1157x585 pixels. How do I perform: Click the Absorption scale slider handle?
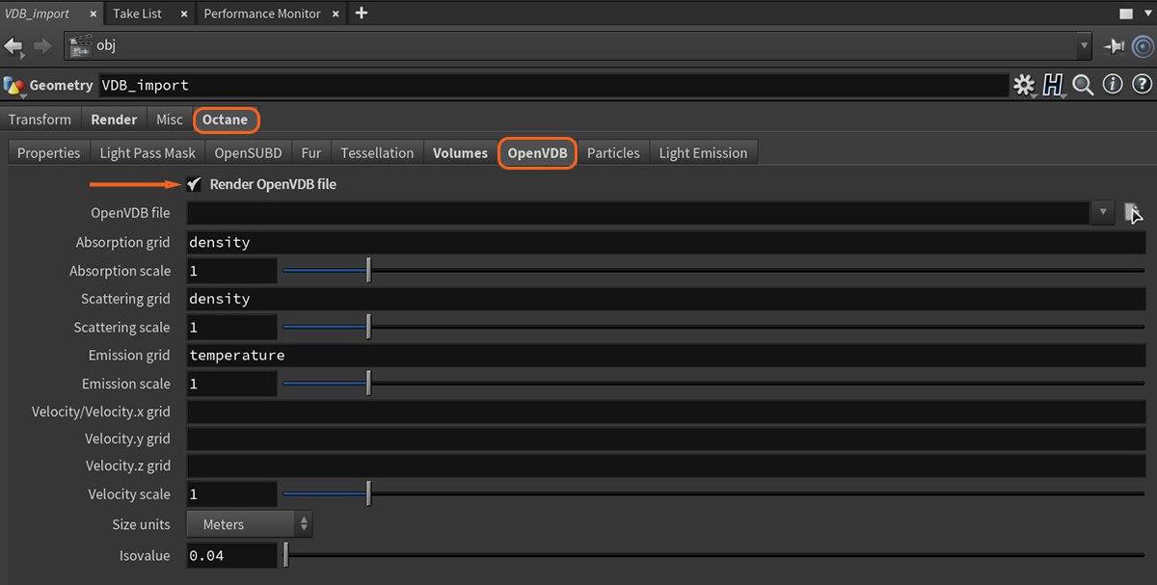pos(368,271)
